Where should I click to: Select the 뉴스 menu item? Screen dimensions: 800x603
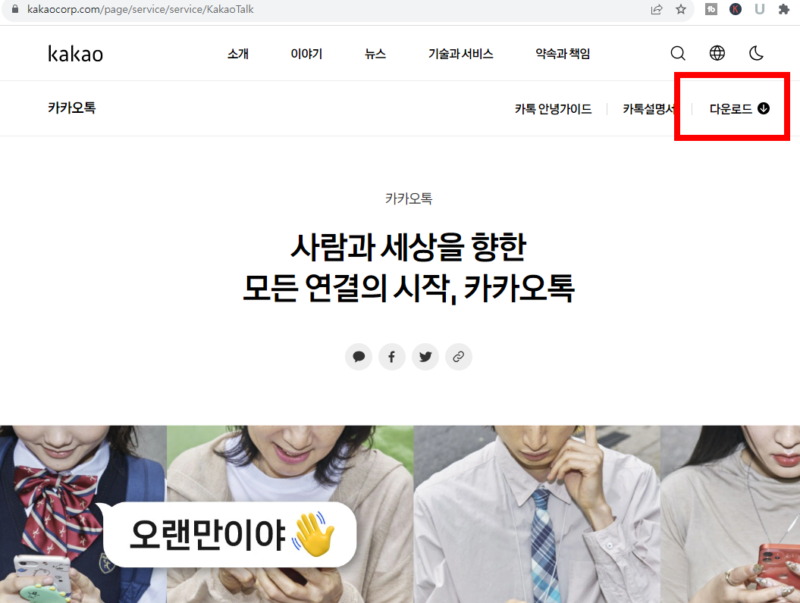point(374,53)
